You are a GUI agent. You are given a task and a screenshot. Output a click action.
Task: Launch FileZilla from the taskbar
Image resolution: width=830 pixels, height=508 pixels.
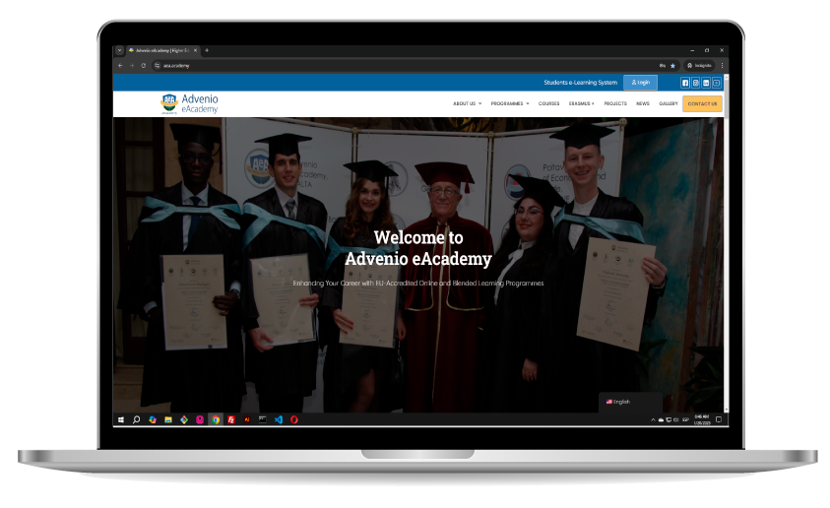tap(231, 419)
